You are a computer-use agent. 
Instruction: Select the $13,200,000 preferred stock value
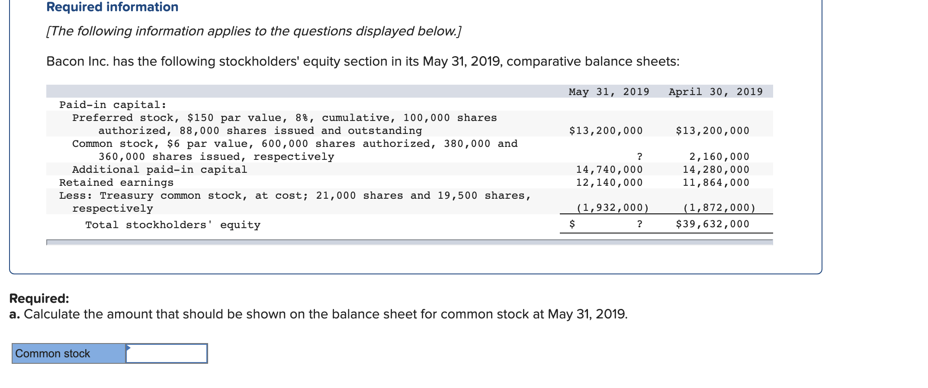[605, 130]
